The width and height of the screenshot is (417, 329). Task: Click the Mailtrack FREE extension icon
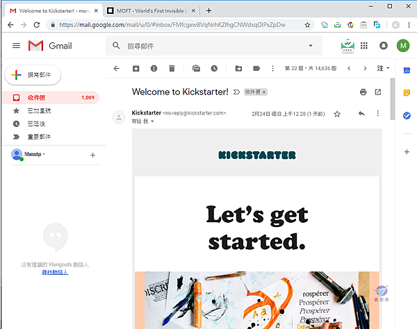(x=347, y=46)
